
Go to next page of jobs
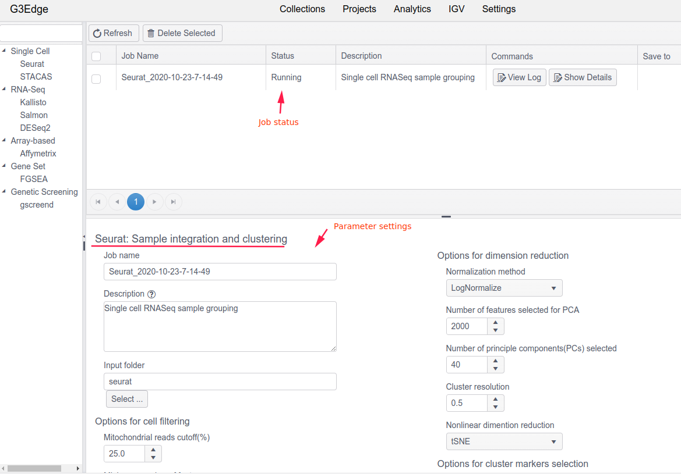coord(154,202)
